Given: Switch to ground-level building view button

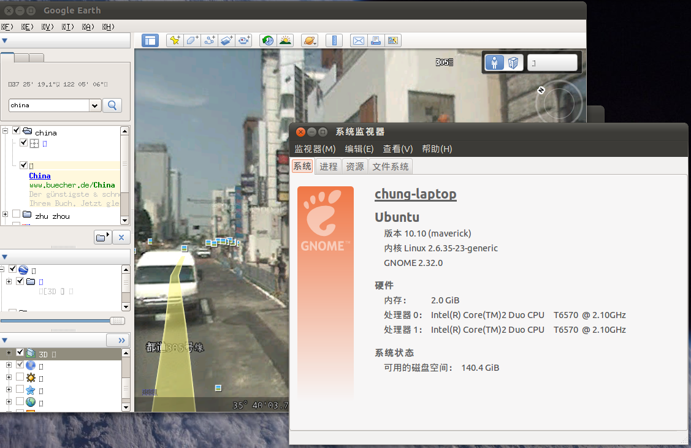Looking at the screenshot, I should pos(513,63).
